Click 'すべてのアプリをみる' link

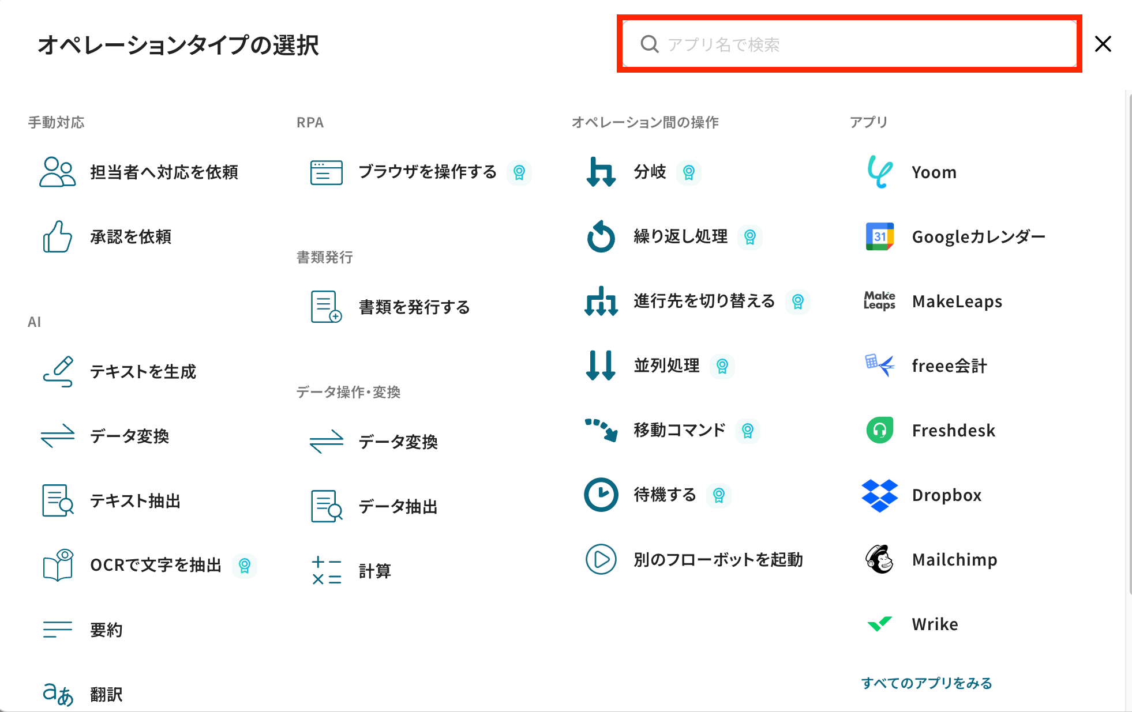(926, 683)
